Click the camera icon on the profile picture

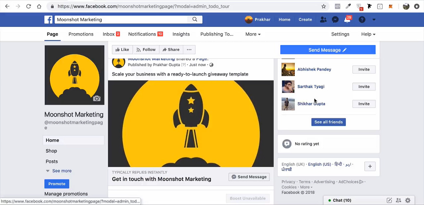tap(96, 98)
